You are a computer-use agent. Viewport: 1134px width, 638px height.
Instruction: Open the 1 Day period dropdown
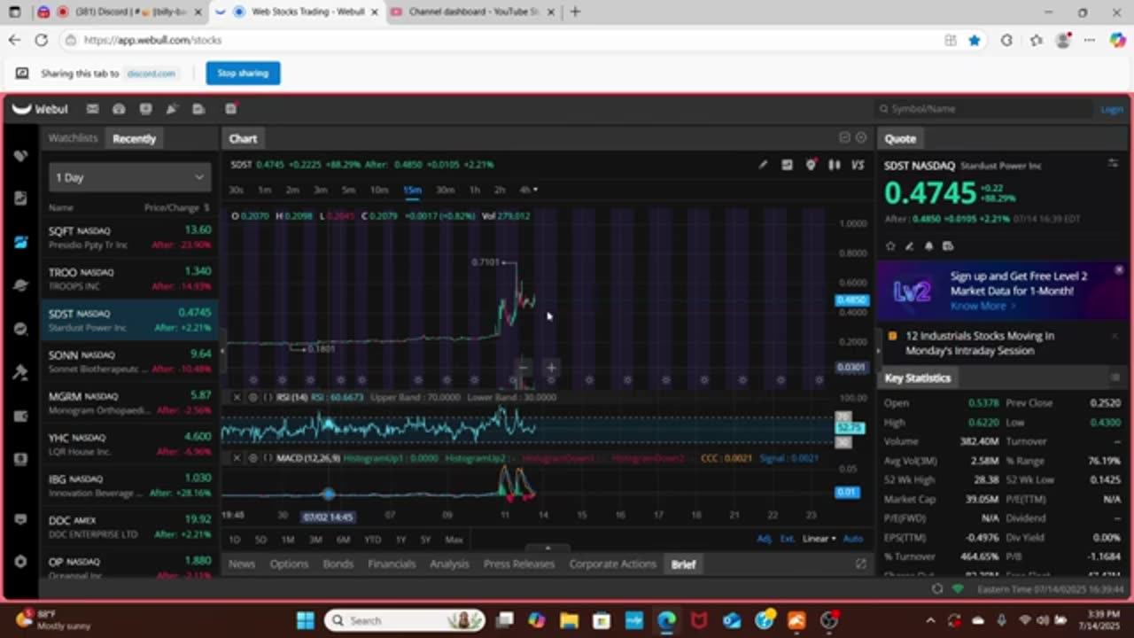[130, 177]
